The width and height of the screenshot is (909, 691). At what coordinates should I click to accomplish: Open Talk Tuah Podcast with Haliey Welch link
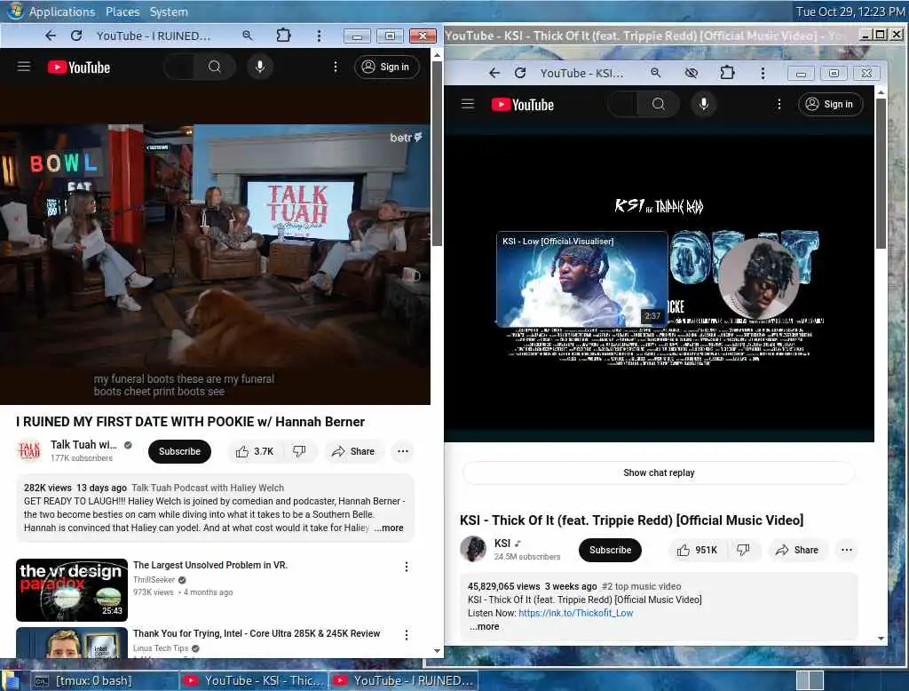tap(208, 488)
